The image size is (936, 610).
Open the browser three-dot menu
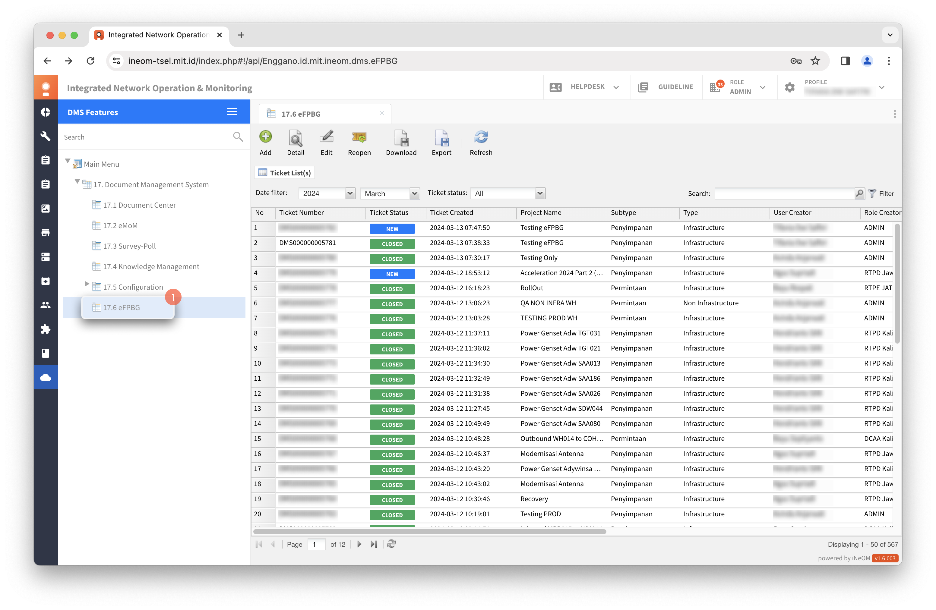(888, 61)
